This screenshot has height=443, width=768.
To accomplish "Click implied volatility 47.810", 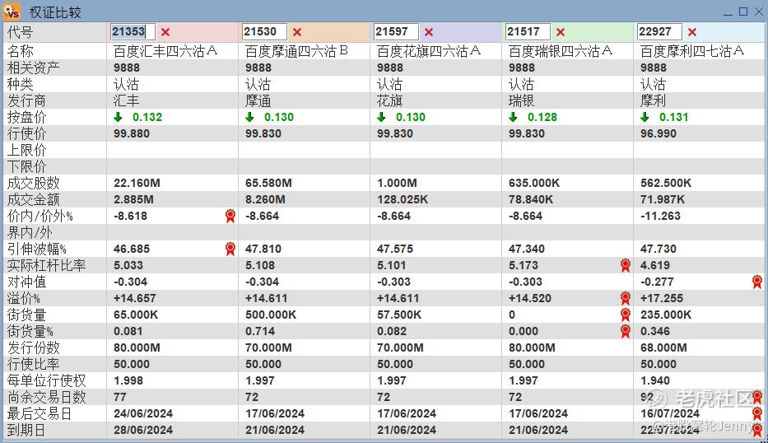I will pyautogui.click(x=263, y=249).
